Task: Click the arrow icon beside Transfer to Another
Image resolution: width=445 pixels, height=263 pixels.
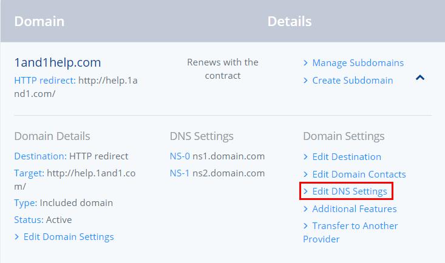Action: pos(305,226)
